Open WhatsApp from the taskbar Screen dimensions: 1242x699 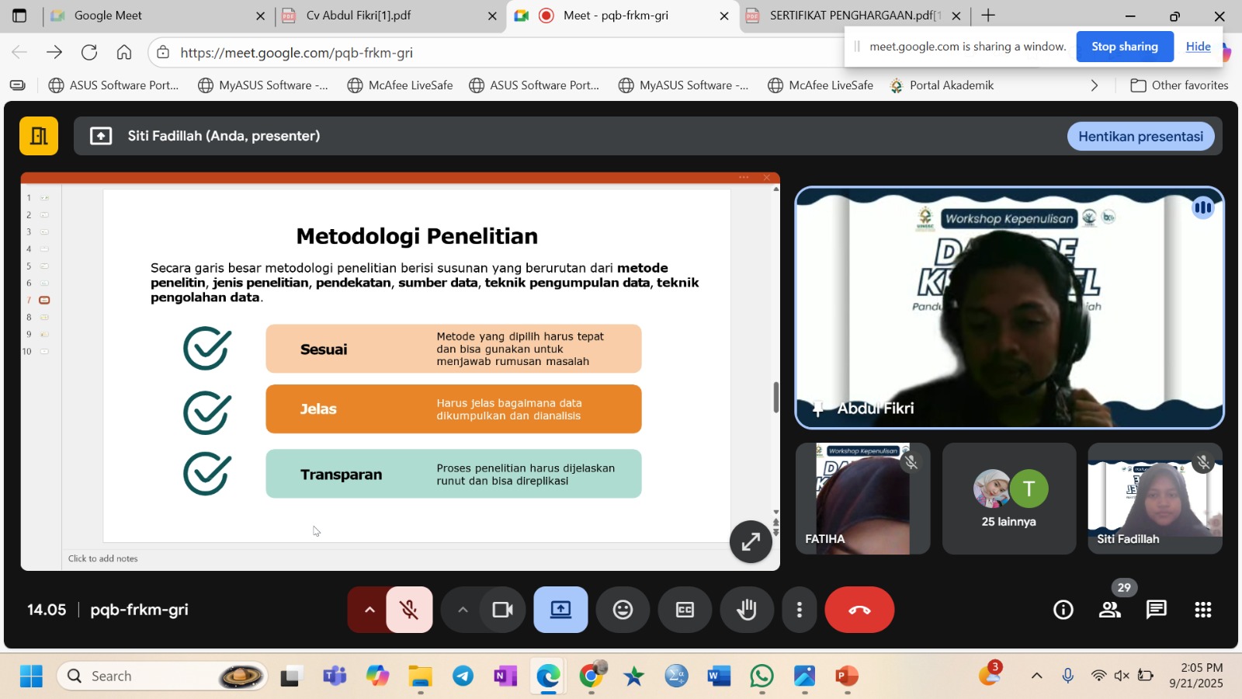click(762, 676)
